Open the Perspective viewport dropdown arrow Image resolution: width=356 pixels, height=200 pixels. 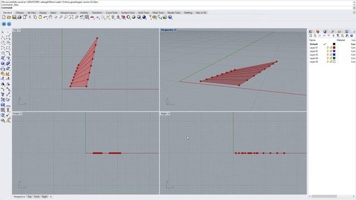click(x=176, y=30)
